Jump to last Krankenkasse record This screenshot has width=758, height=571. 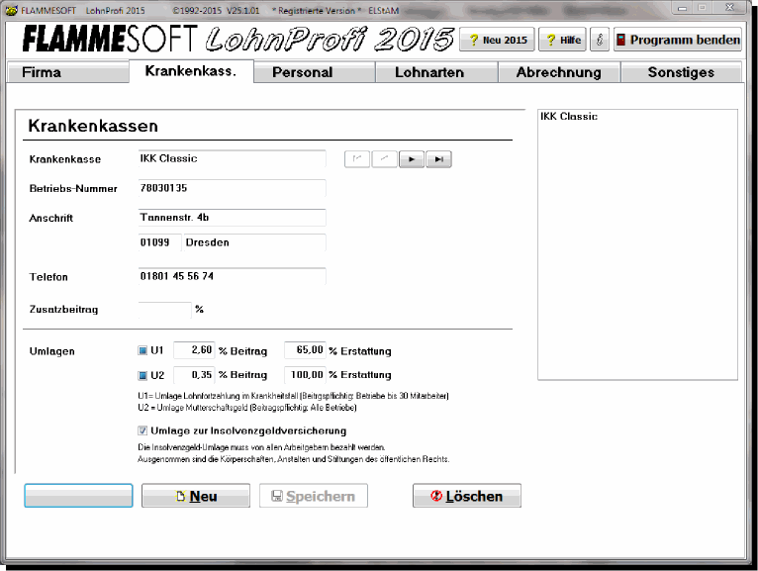pos(439,159)
